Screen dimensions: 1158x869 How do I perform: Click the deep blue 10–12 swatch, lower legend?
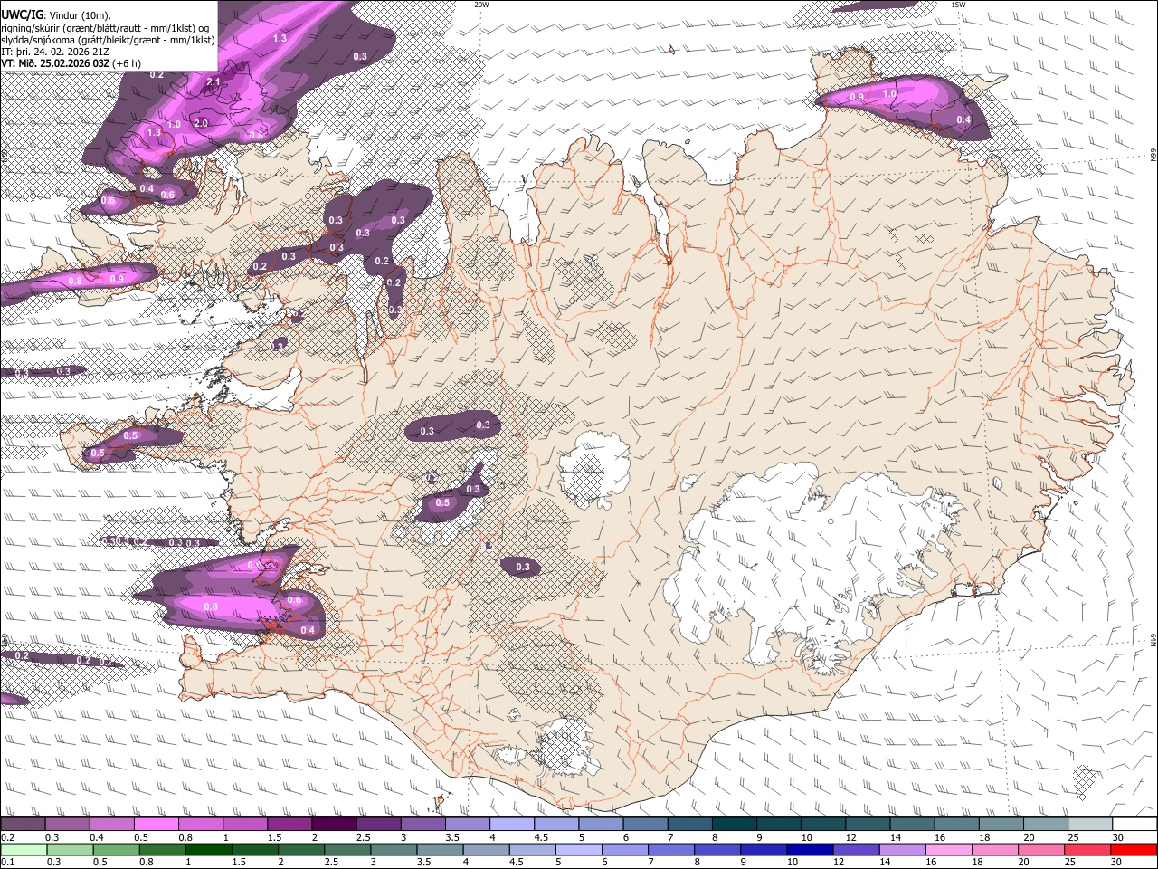pyautogui.click(x=810, y=849)
